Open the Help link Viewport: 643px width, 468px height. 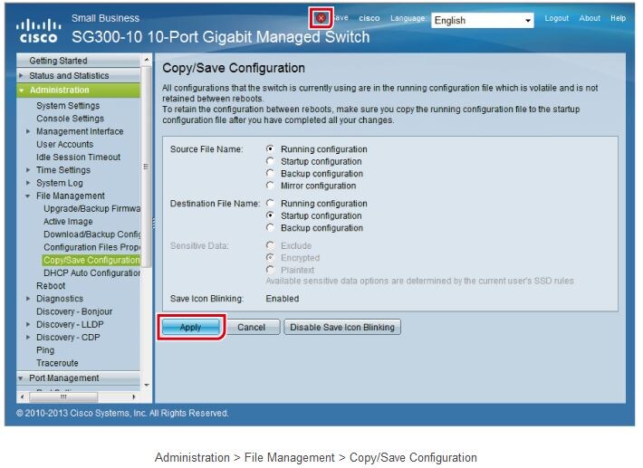(618, 18)
